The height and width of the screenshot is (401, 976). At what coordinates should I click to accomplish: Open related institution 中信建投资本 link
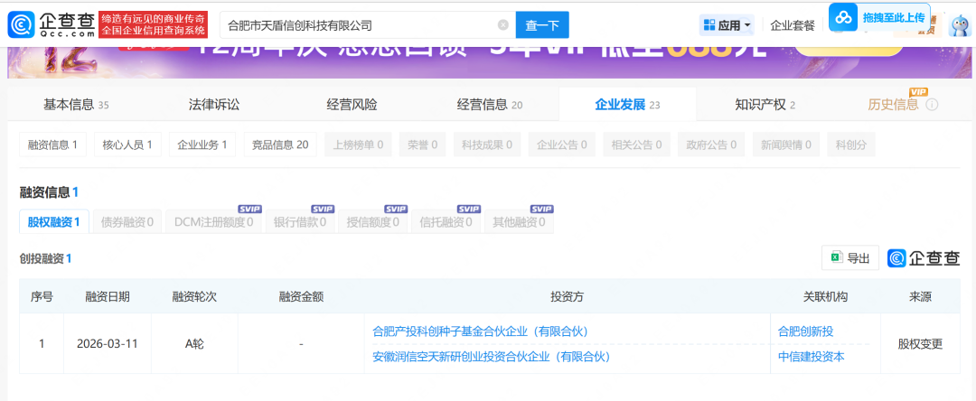click(811, 357)
